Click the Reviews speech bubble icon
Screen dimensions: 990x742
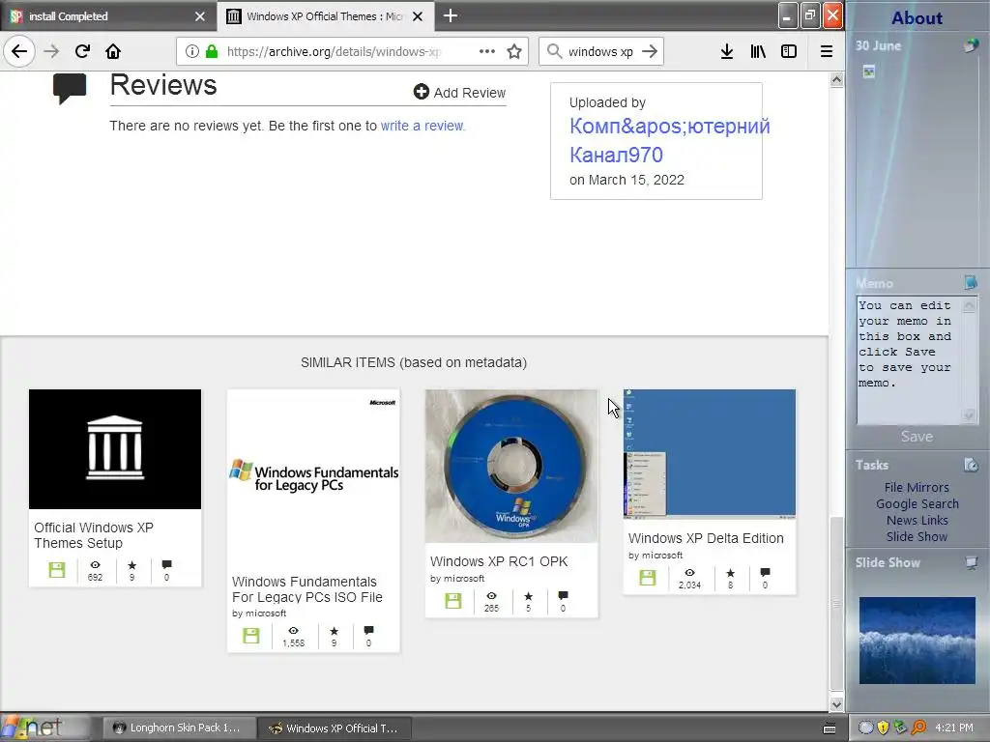point(70,88)
